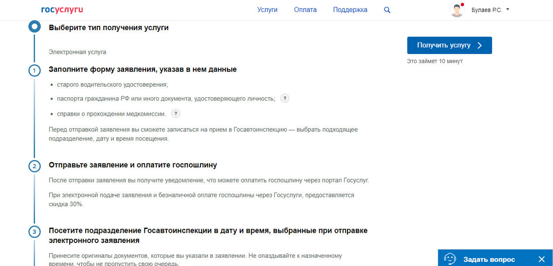Open the Услуги menu
The width and height of the screenshot is (553, 266).
(x=267, y=10)
